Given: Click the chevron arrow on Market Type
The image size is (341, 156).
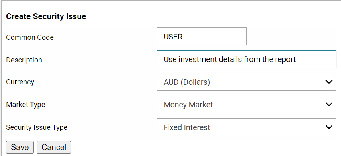Looking at the screenshot, I should point(329,105).
